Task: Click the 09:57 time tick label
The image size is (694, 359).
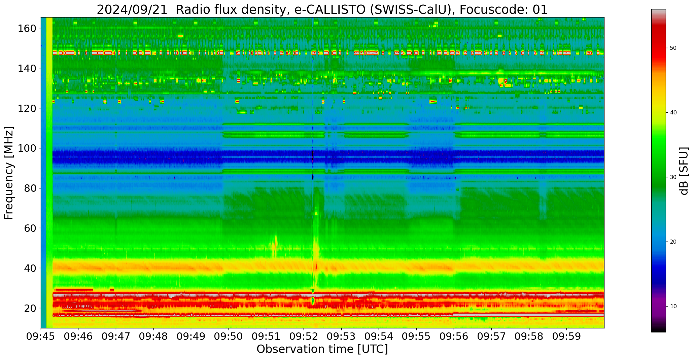Action: 491,336
